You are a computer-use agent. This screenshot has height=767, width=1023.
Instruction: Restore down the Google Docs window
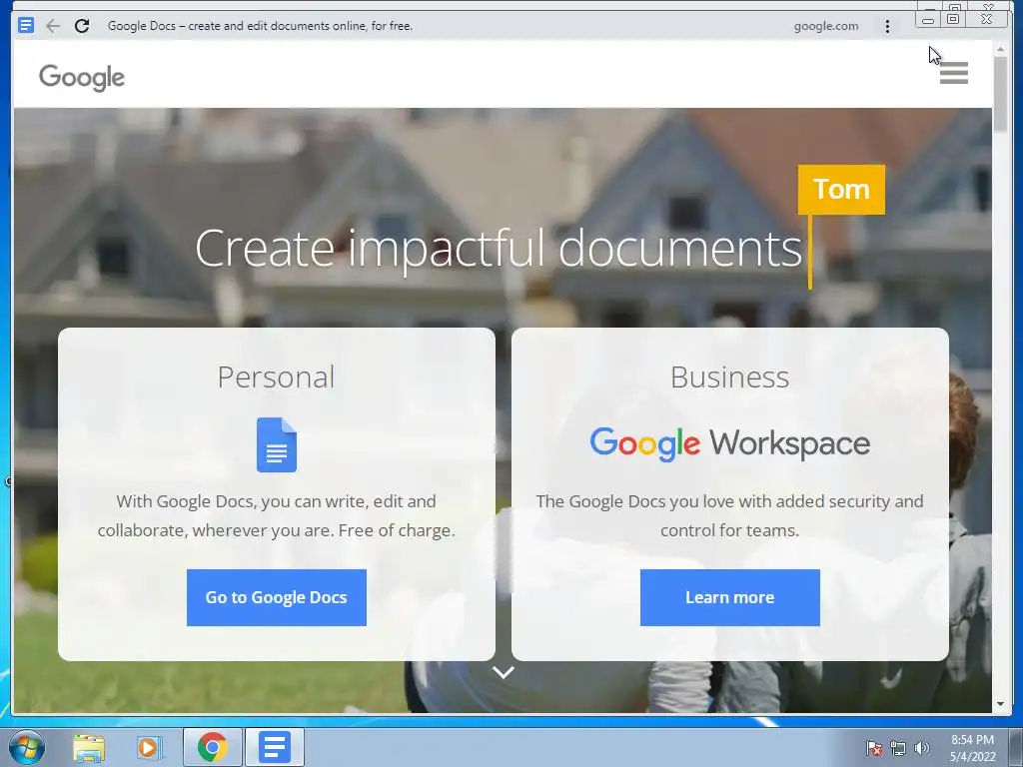(x=953, y=19)
